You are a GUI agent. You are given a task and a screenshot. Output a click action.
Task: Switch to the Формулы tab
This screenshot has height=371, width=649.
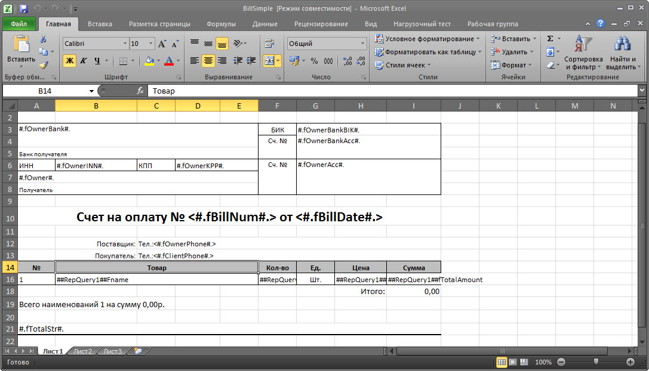(x=221, y=24)
